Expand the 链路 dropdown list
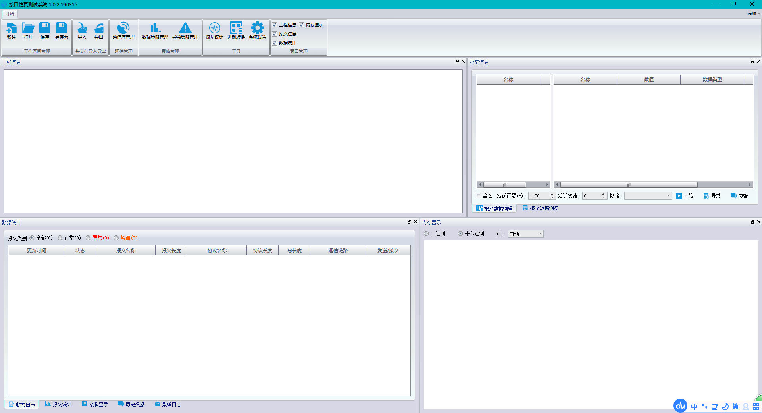762x413 pixels. pos(668,196)
